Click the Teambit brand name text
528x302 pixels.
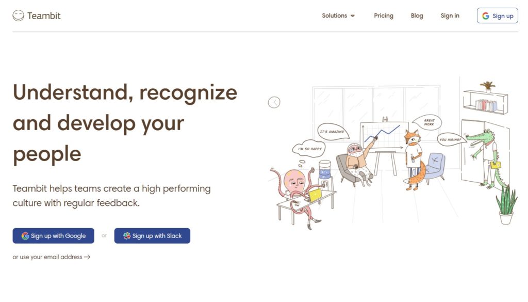click(44, 16)
